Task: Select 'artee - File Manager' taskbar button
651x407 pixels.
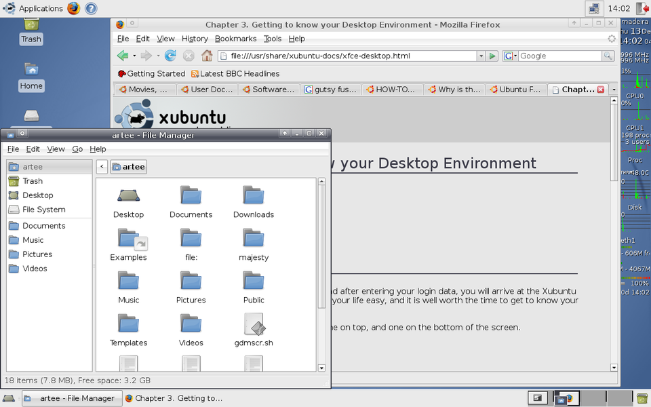Action: pos(73,398)
